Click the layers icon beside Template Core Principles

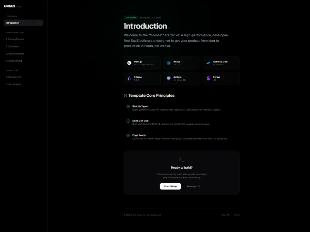click(126, 96)
